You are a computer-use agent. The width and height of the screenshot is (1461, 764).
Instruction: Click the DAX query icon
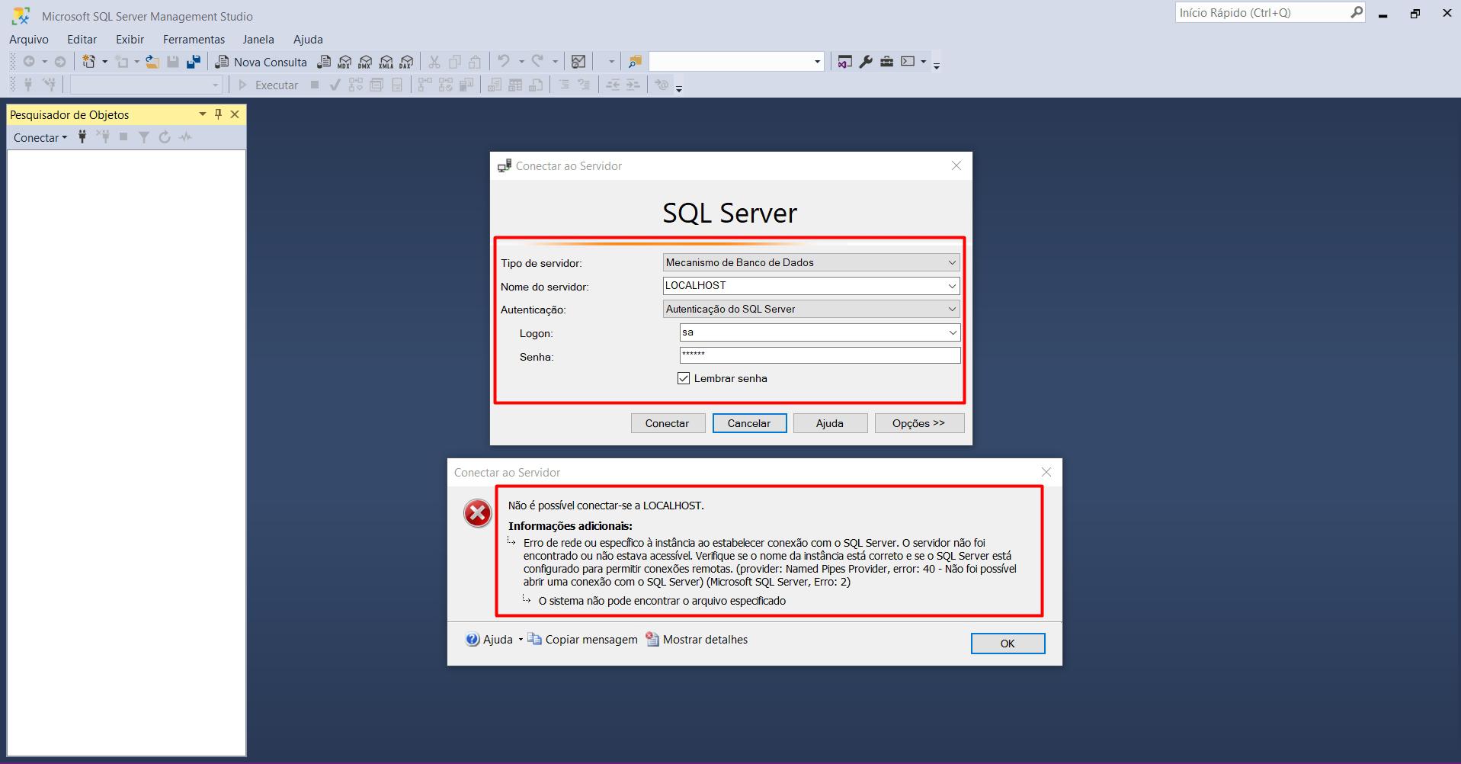406,62
